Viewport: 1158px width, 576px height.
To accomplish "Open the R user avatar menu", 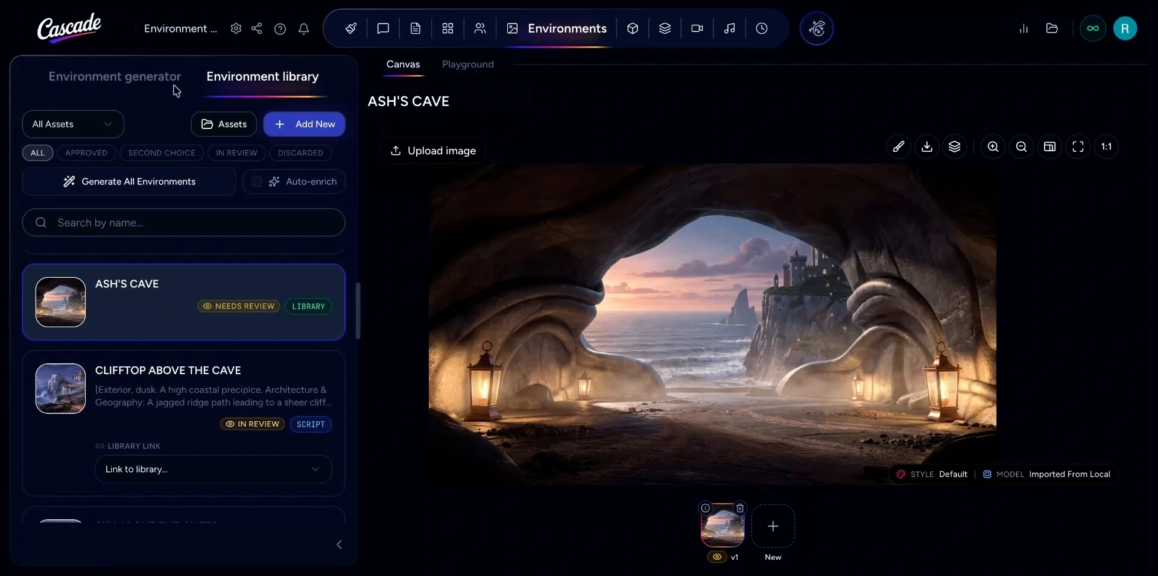I will click(1125, 28).
